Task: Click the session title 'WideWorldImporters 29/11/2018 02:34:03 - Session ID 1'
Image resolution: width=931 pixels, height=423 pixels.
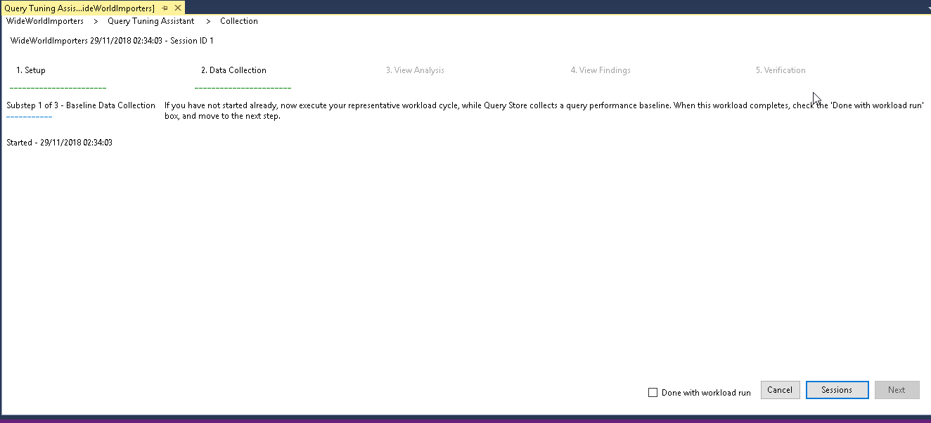Action: click(x=112, y=41)
